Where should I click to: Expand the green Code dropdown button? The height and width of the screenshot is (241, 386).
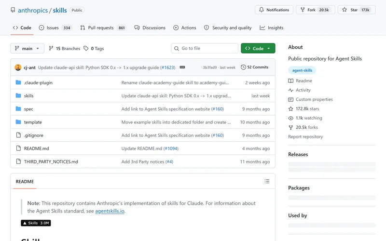pyautogui.click(x=258, y=48)
